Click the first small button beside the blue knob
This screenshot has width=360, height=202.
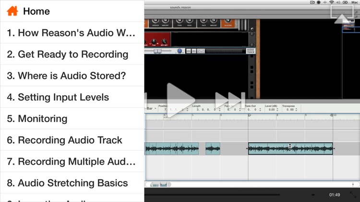[189, 51]
